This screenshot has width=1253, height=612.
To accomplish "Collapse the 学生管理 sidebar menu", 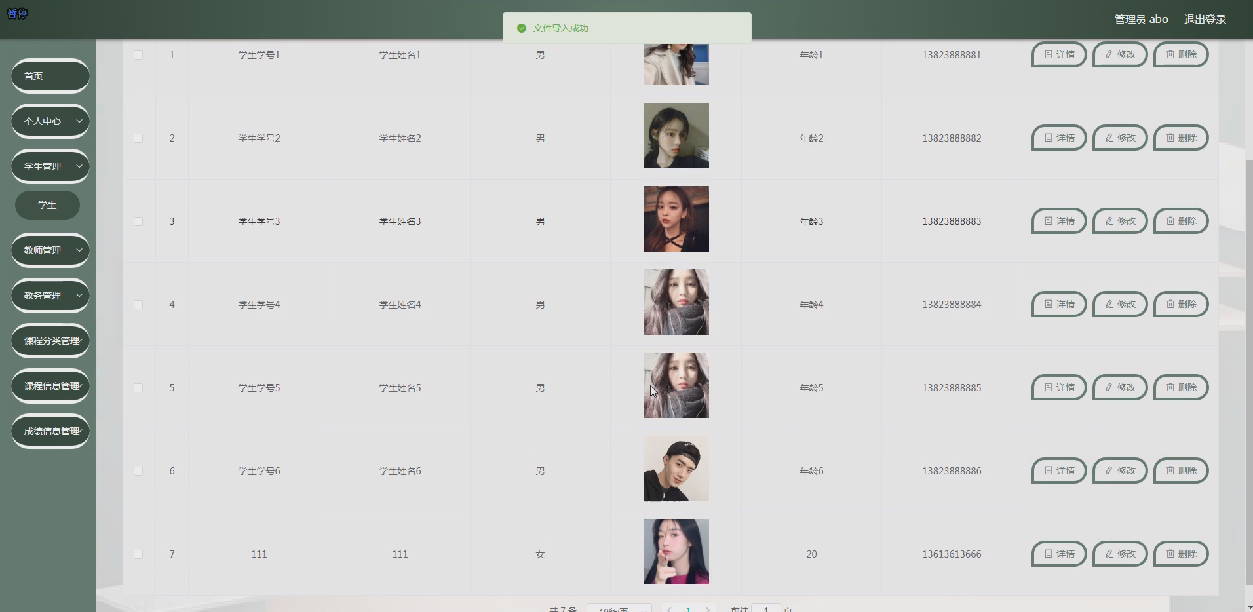I will click(x=50, y=166).
